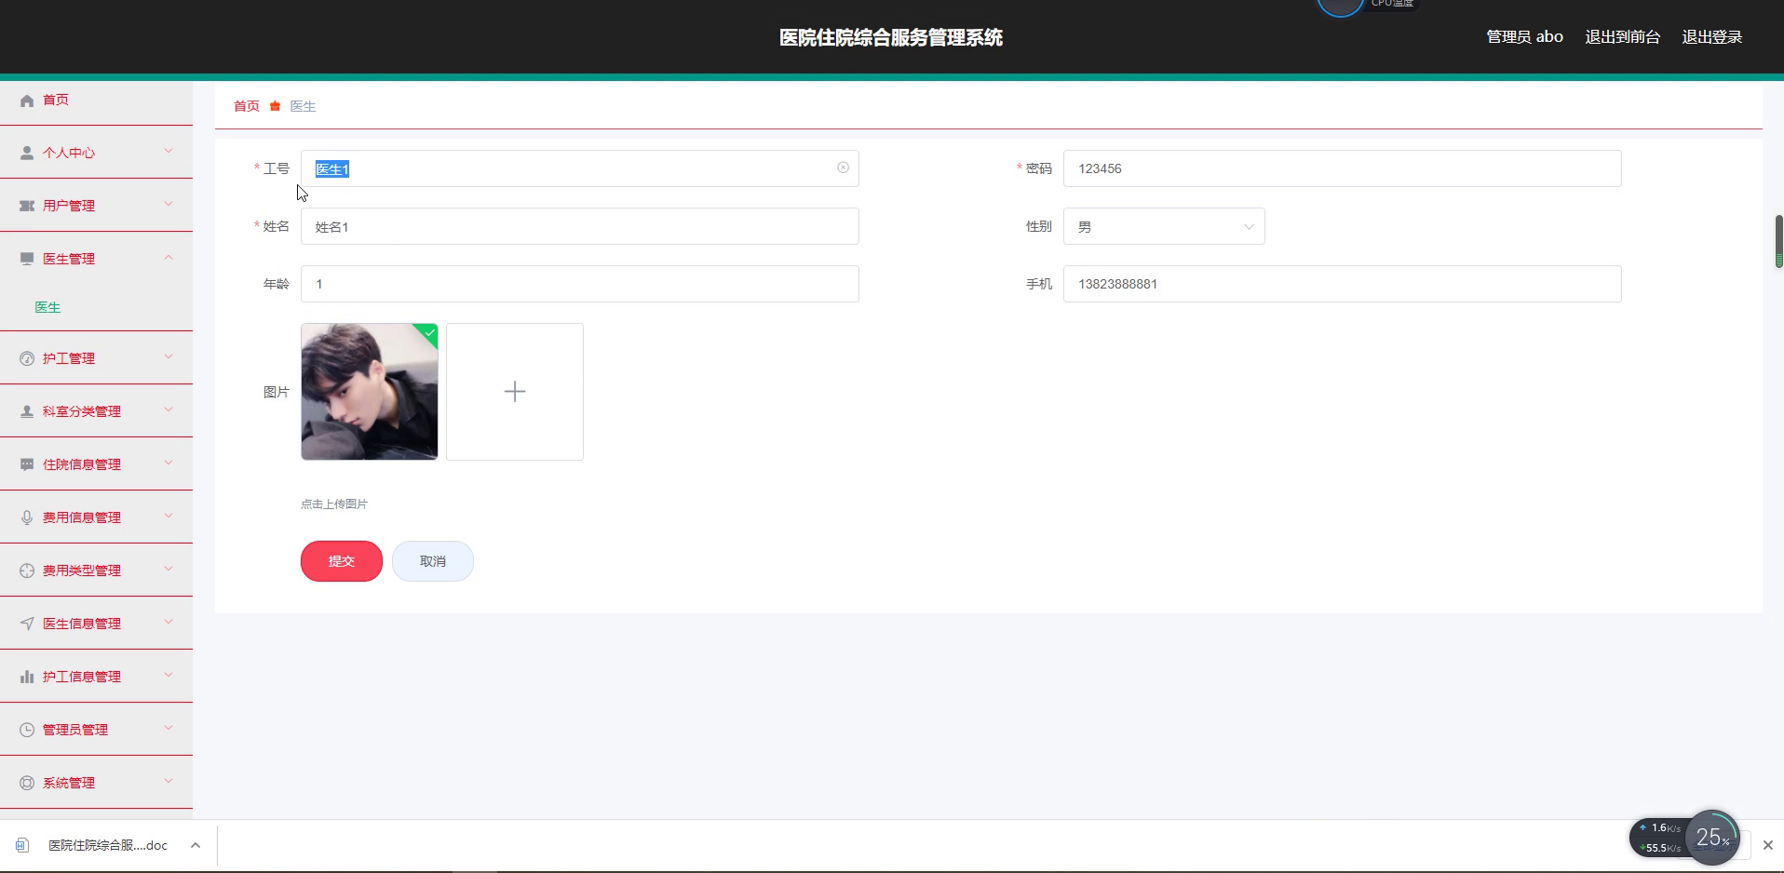The image size is (1784, 873).
Task: Expand the 费用信息管理 chevron
Action: (x=169, y=516)
